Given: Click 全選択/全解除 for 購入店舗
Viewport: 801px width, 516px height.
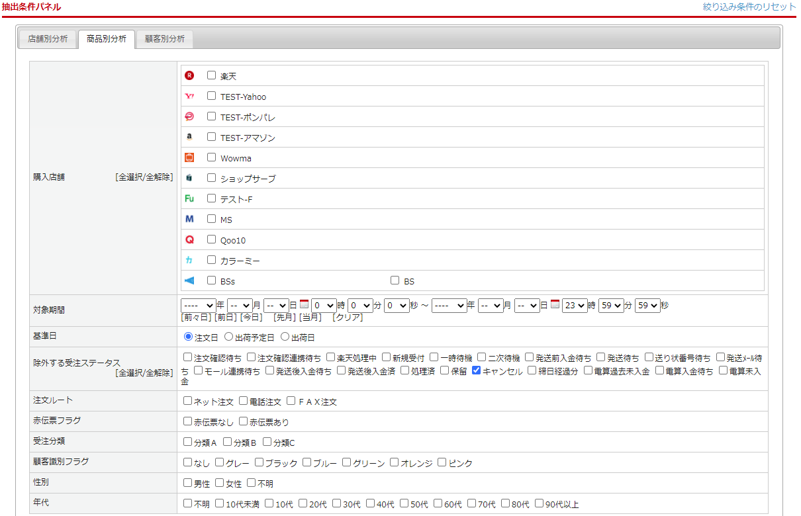Looking at the screenshot, I should pos(144,177).
